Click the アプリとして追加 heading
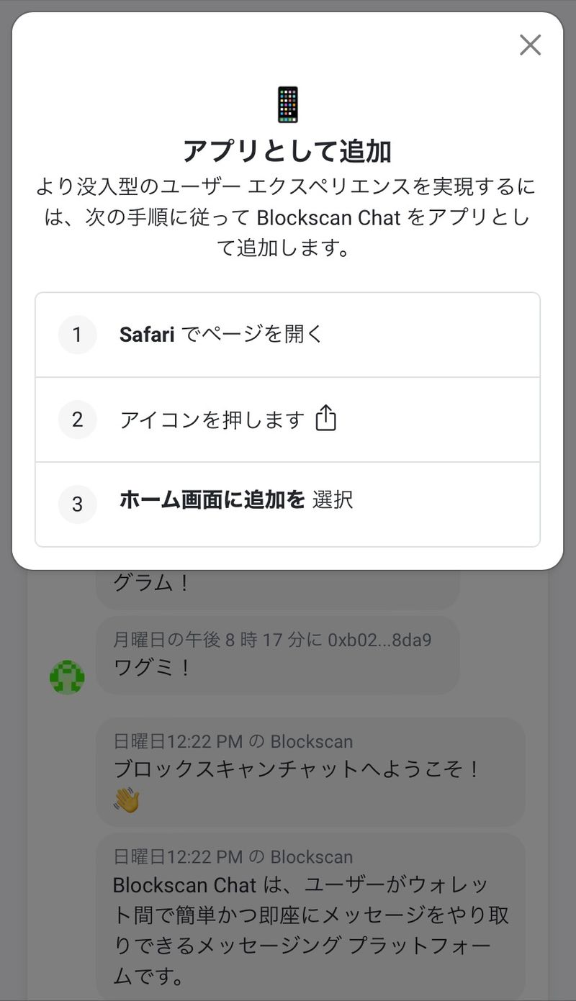The height and width of the screenshot is (1001, 576). click(287, 152)
